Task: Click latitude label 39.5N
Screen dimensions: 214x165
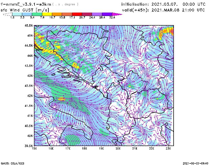Action: 29,146
